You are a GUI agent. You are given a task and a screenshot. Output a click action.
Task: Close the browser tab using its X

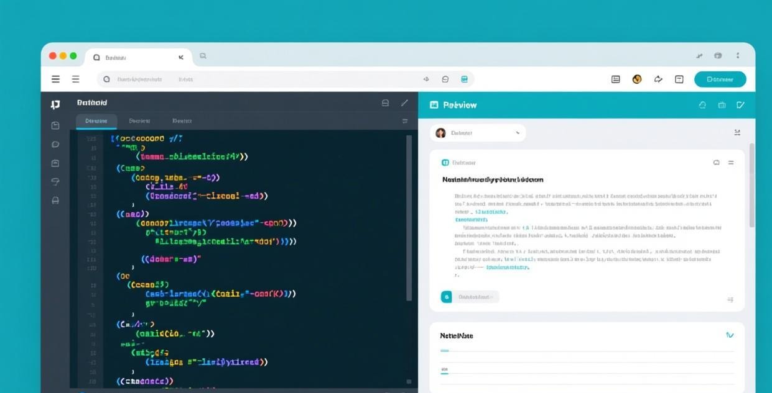point(181,57)
